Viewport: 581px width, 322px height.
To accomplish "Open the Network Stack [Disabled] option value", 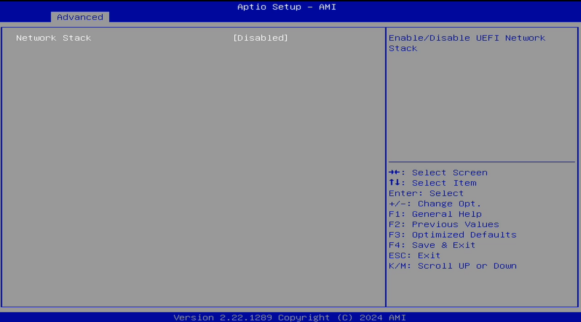I will tap(260, 38).
